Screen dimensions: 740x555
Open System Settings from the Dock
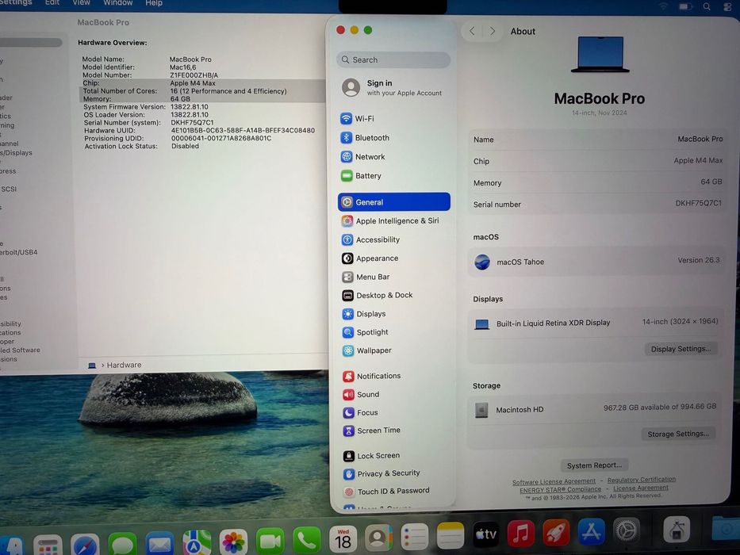[x=627, y=531]
